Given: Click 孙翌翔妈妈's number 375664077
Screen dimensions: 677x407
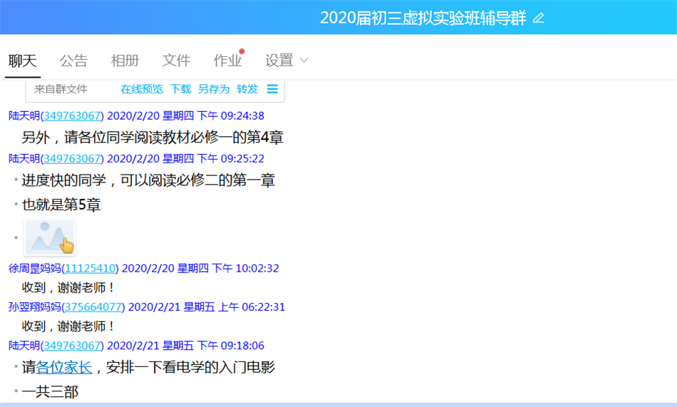Looking at the screenshot, I should [93, 307].
